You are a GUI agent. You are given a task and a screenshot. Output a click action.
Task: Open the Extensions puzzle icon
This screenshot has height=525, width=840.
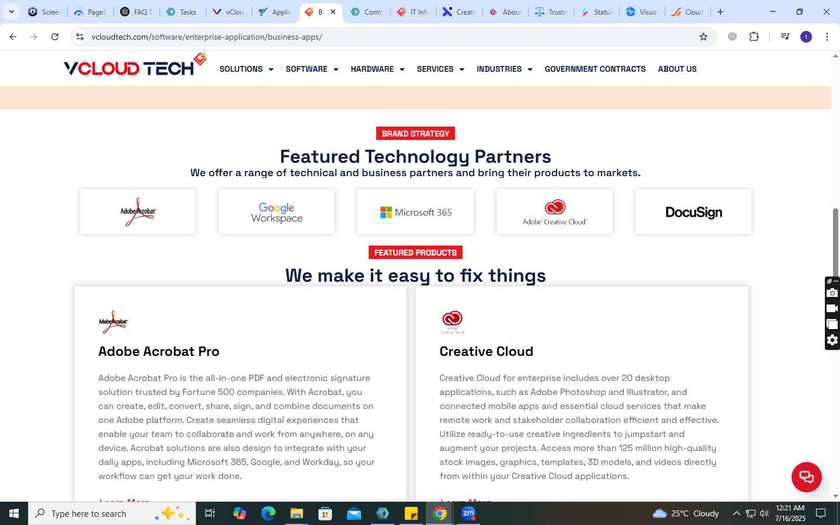[x=754, y=37]
